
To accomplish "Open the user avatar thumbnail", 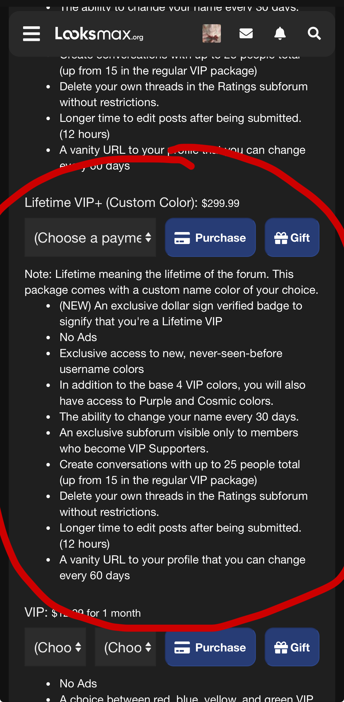I will coord(212,33).
